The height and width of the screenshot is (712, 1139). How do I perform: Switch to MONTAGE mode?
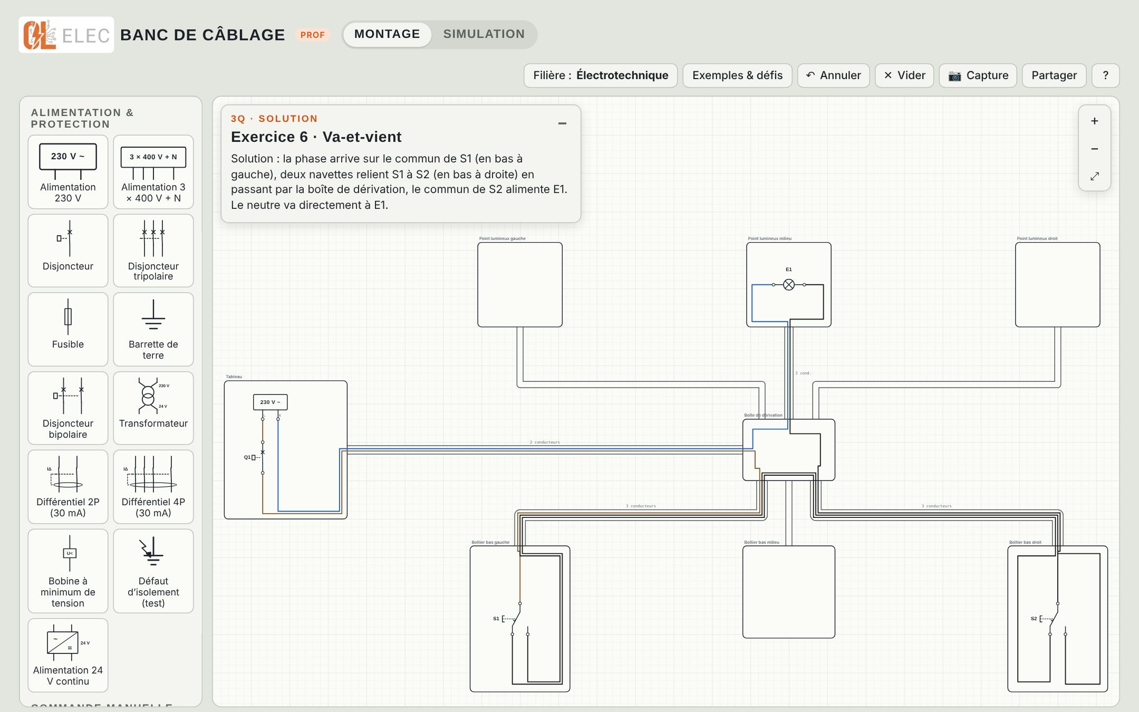click(387, 34)
